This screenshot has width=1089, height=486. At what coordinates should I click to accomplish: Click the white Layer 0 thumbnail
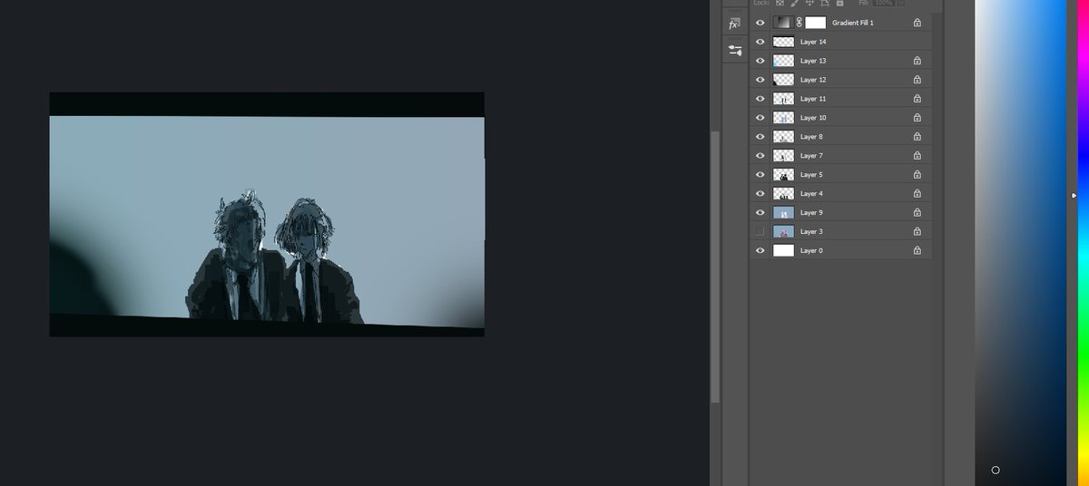click(x=783, y=251)
